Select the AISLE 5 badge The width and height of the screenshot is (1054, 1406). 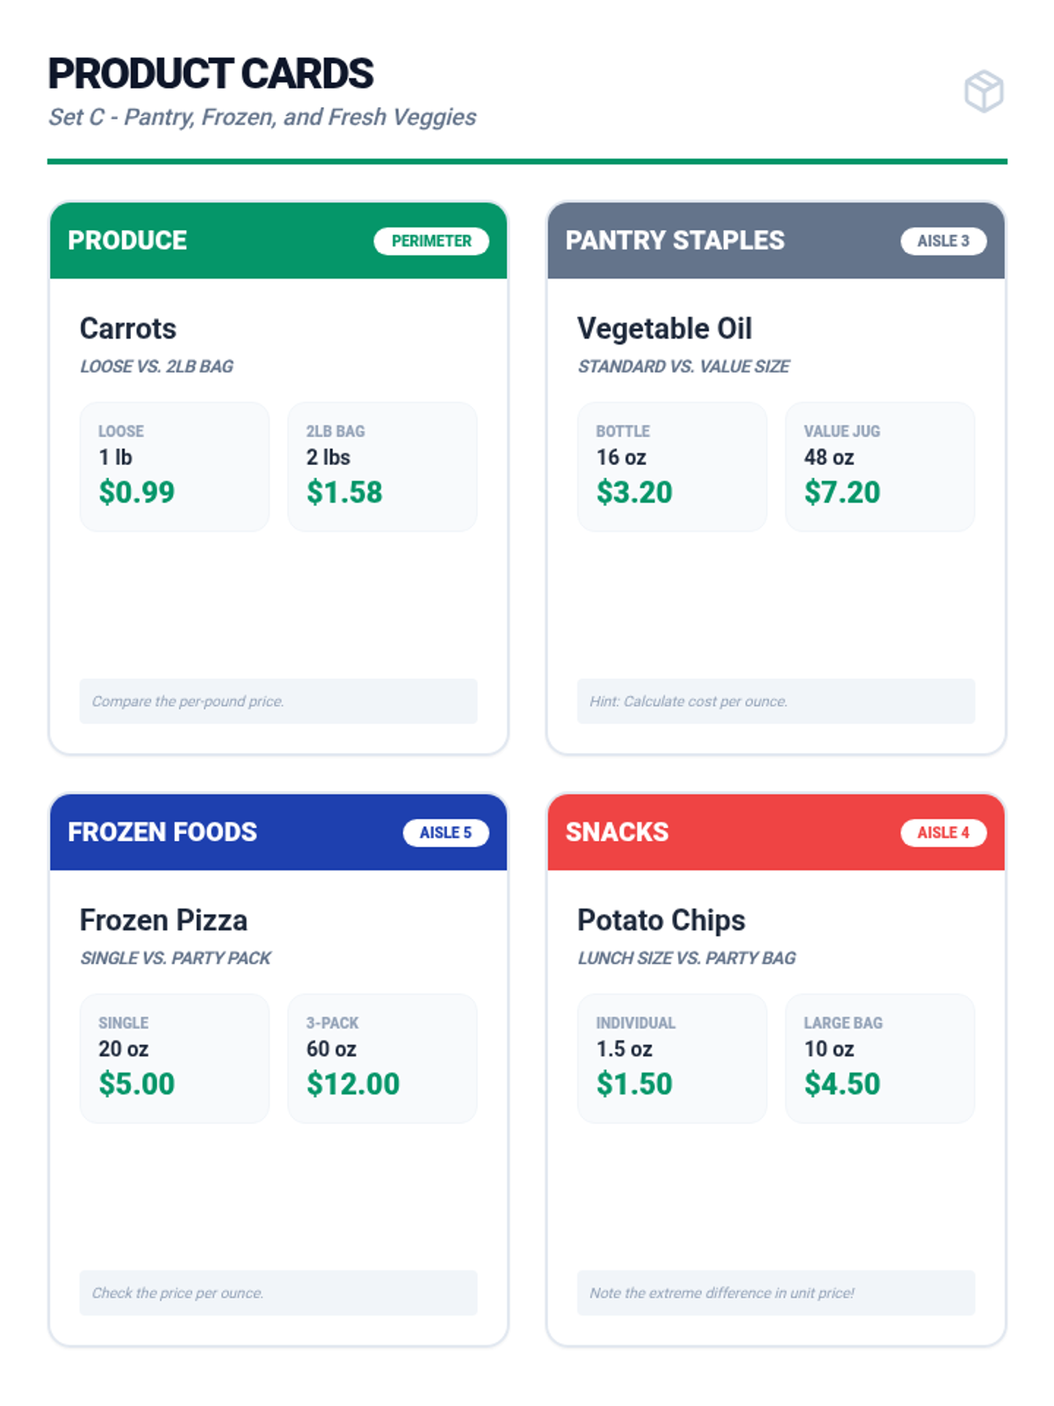click(445, 832)
